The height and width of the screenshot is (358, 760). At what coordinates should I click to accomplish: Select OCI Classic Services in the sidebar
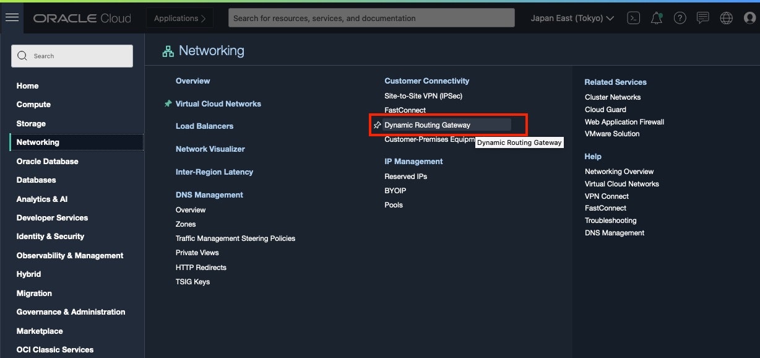click(55, 350)
